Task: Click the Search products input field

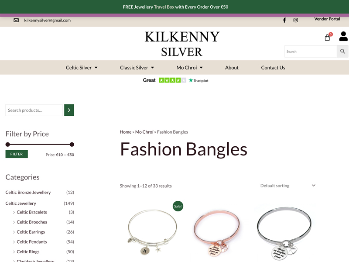Action: (x=34, y=110)
